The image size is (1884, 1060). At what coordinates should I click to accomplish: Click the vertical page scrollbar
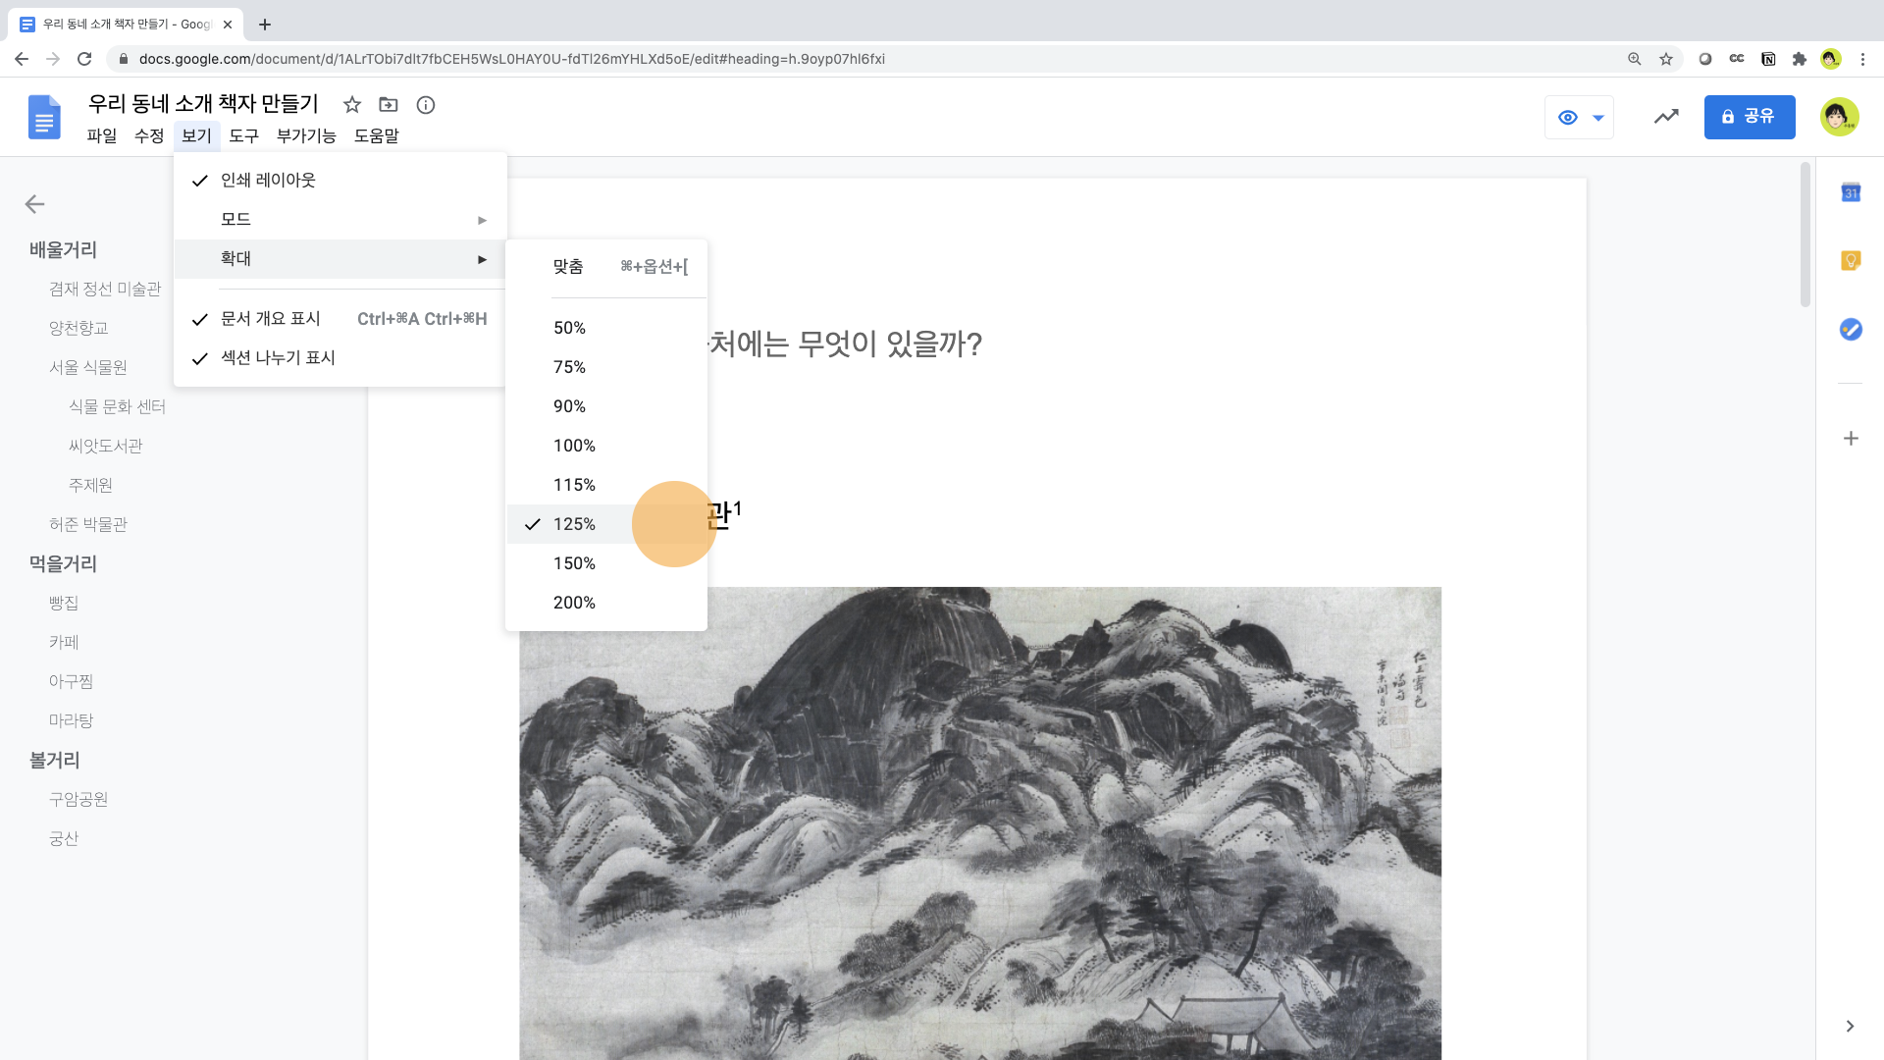pos(1805,236)
